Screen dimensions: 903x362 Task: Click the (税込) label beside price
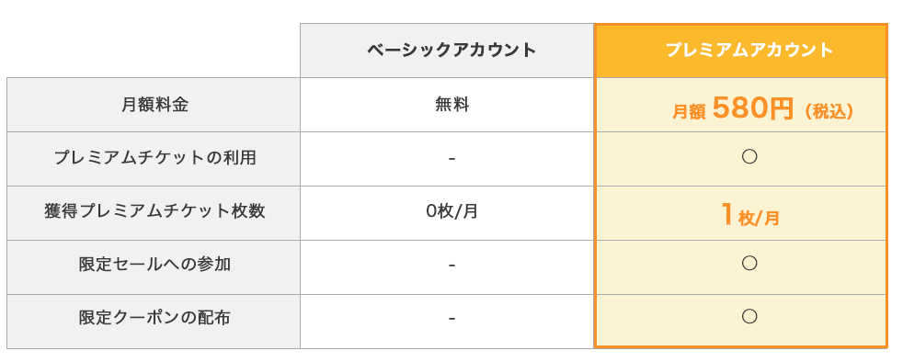(x=829, y=111)
